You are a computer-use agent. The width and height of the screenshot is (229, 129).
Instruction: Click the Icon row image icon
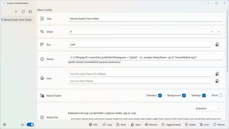click(42, 78)
